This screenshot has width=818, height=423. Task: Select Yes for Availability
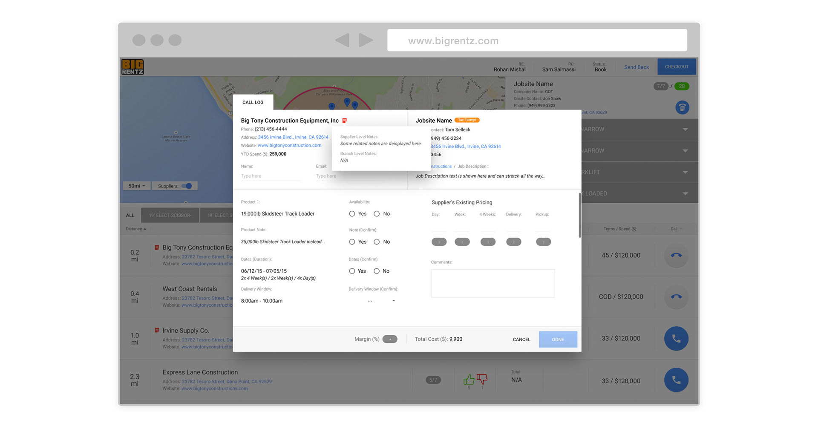[352, 214]
